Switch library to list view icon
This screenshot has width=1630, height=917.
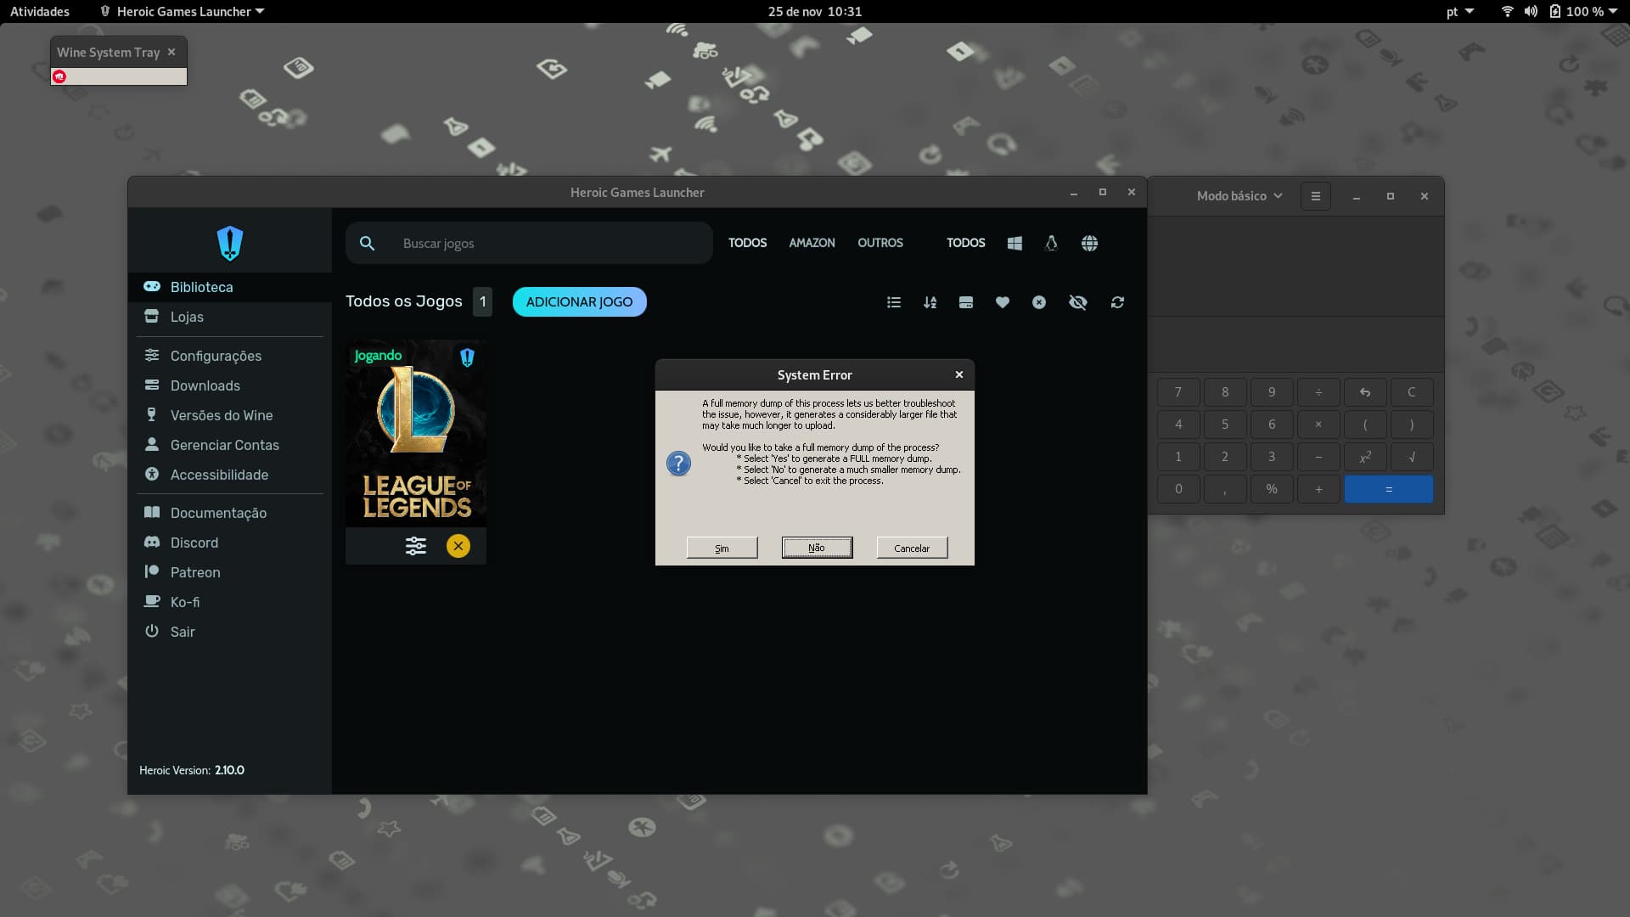point(894,302)
